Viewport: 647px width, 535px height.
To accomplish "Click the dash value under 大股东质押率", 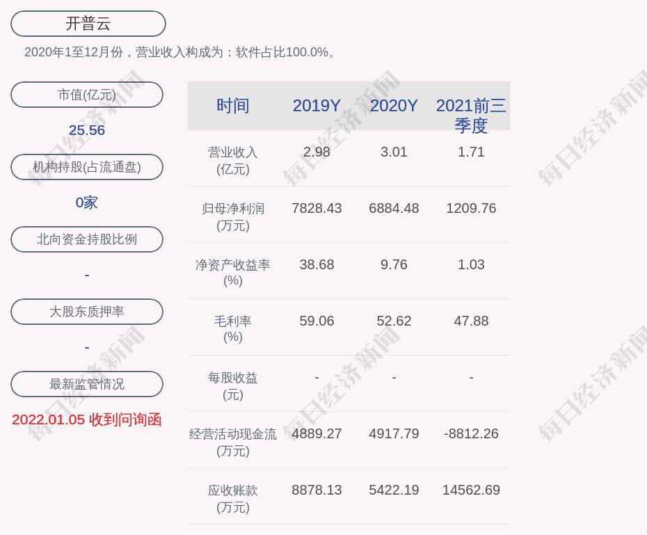I will coord(87,347).
